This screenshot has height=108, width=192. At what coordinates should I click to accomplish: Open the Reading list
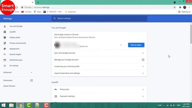point(184,12)
